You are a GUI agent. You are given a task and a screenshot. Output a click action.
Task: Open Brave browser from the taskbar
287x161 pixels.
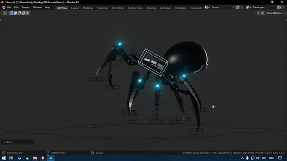(x=43, y=158)
